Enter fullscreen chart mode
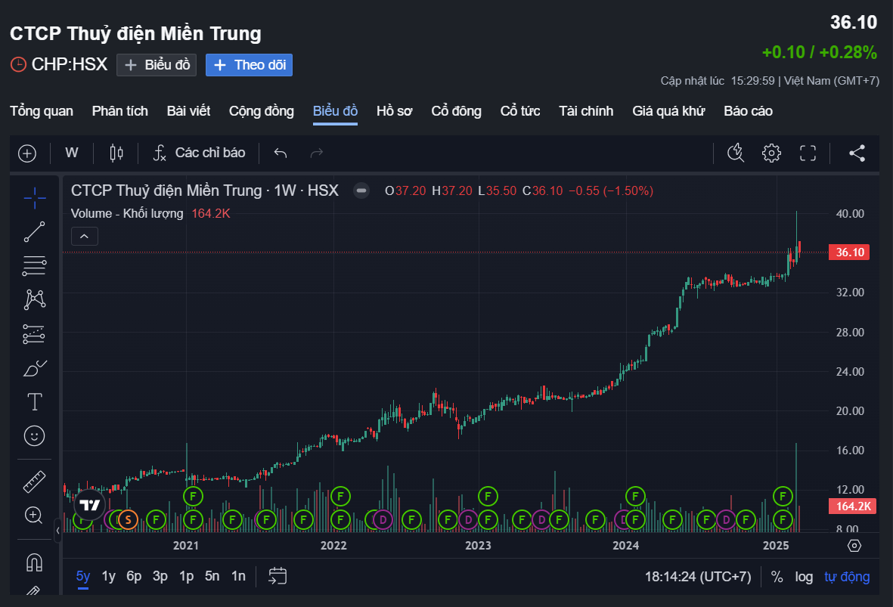Screen dimensions: 893x607 (x=808, y=153)
